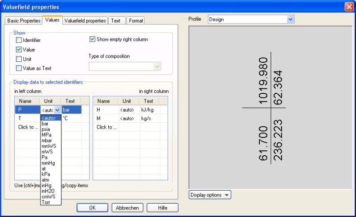Image resolution: width=356 pixels, height=217 pixels.
Task: Collapse the unit dropdown arrow in row P
Action: point(57,110)
